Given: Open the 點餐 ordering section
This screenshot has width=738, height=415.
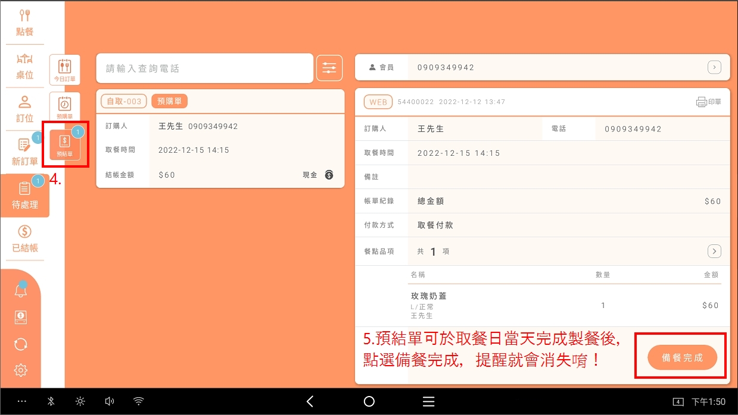Looking at the screenshot, I should 24,23.
